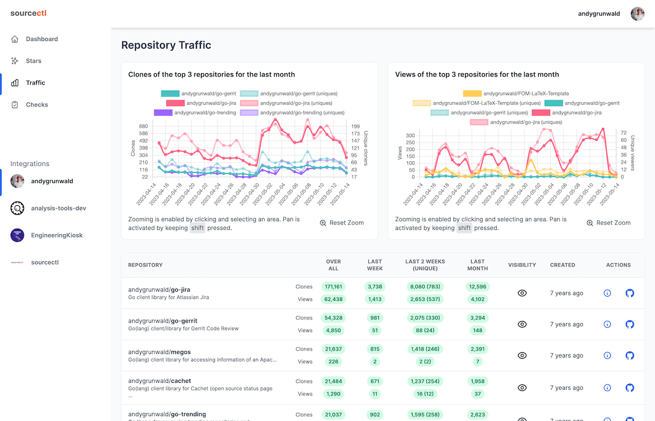655x421 pixels.
Task: Open the andygrunwald/go-jira repository link
Action: (x=159, y=289)
